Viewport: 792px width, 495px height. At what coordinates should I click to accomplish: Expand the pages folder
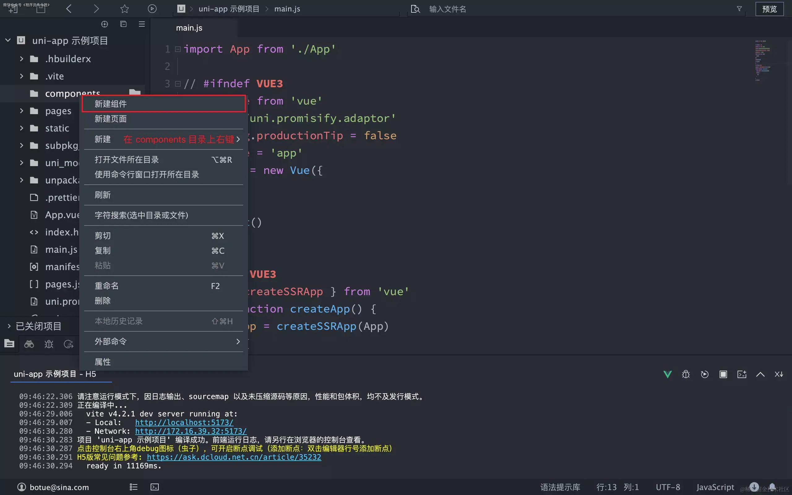pyautogui.click(x=22, y=111)
